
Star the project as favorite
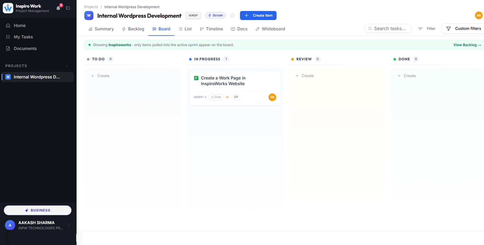tap(232, 16)
